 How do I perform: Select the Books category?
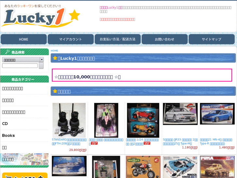(8, 136)
